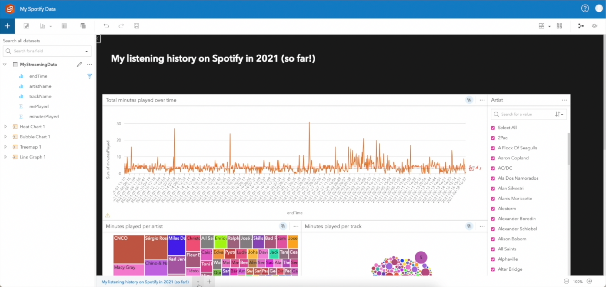Flip the Total minutes played card
Screen dimensions: 606x287
pos(469,100)
